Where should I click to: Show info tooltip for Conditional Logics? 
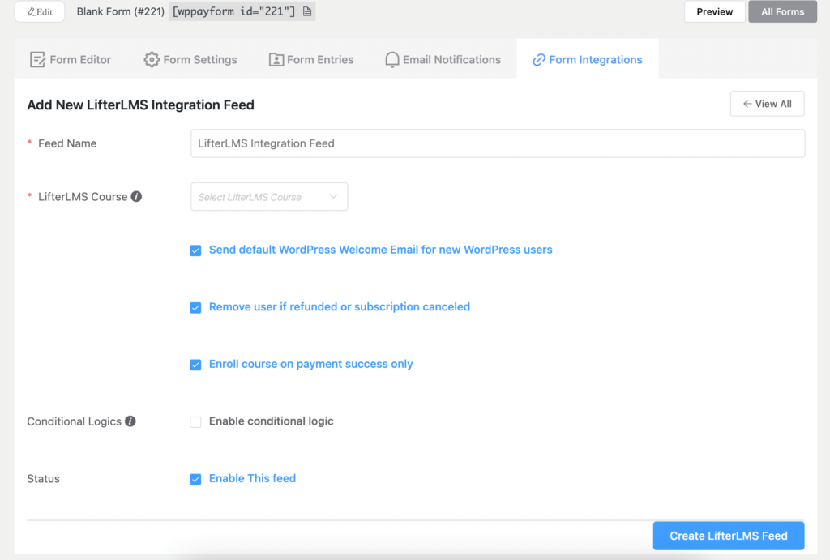(x=130, y=421)
